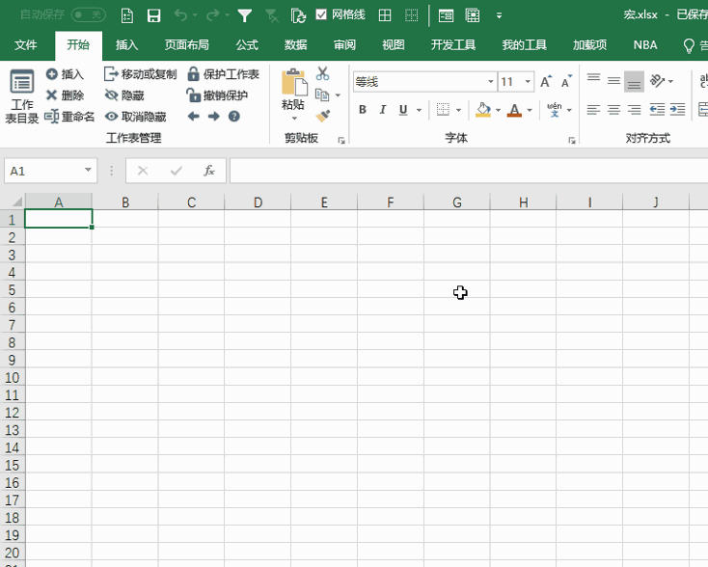Customize Quick Access Toolbar dropdown
708x567 pixels.
(x=499, y=15)
